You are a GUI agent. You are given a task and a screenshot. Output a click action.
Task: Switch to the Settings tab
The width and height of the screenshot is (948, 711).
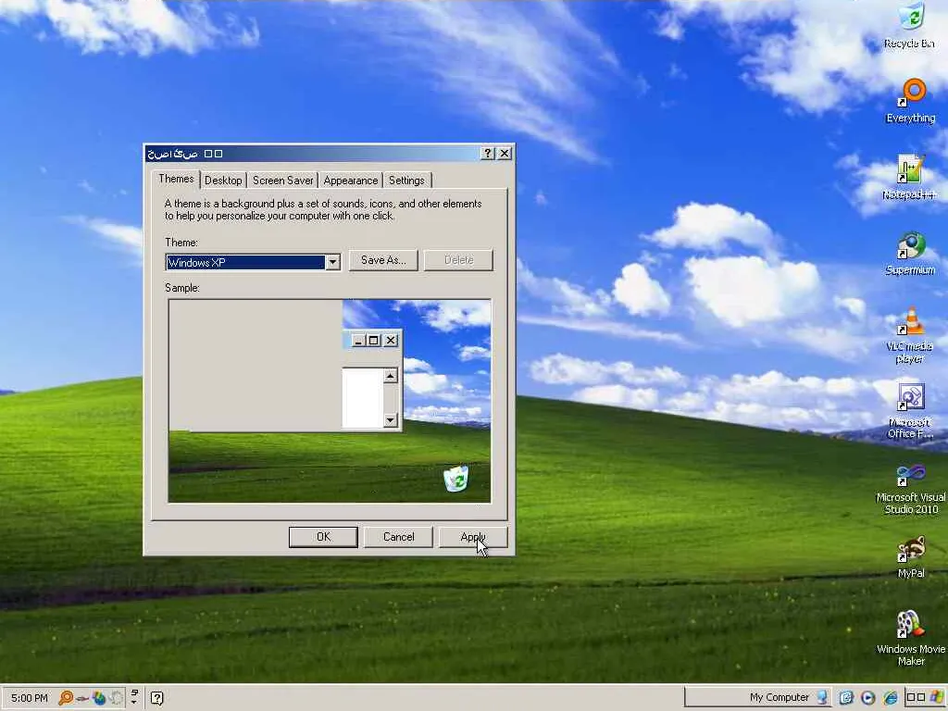(x=407, y=181)
